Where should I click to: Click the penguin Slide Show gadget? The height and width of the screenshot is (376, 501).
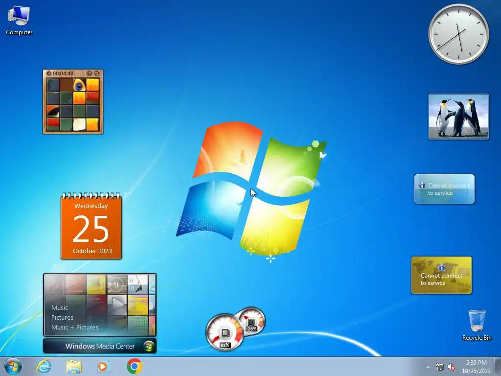click(458, 117)
